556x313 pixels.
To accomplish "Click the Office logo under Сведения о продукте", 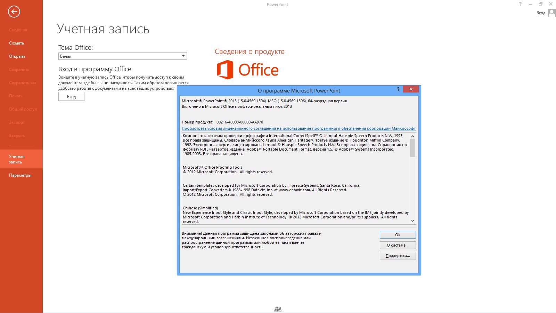I will pyautogui.click(x=248, y=70).
